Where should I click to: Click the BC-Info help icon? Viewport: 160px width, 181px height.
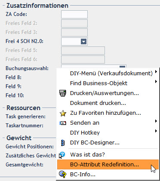63,175
